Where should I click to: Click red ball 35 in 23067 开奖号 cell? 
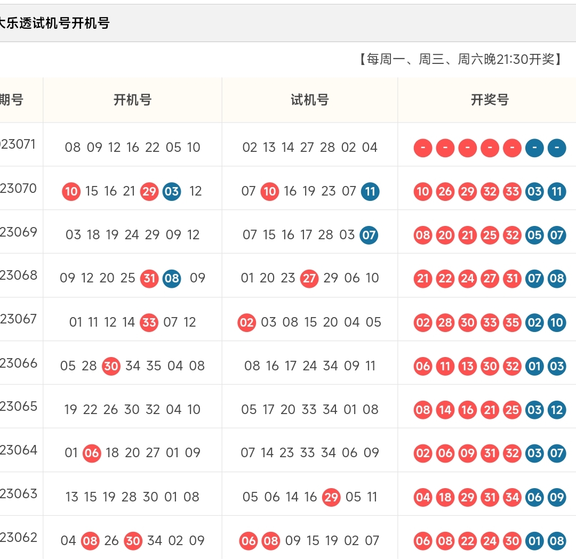pos(512,322)
